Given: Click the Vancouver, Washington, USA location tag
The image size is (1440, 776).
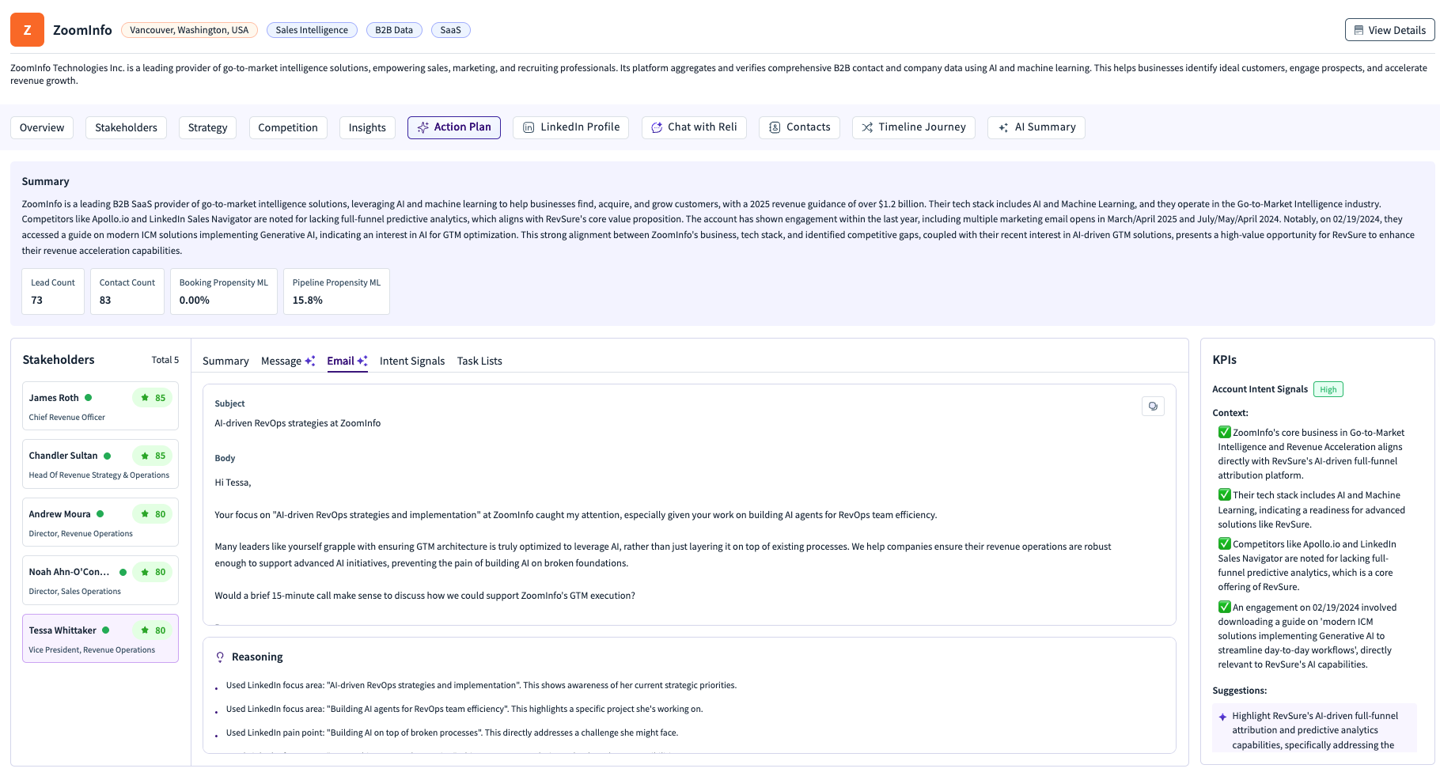Looking at the screenshot, I should pos(189,30).
